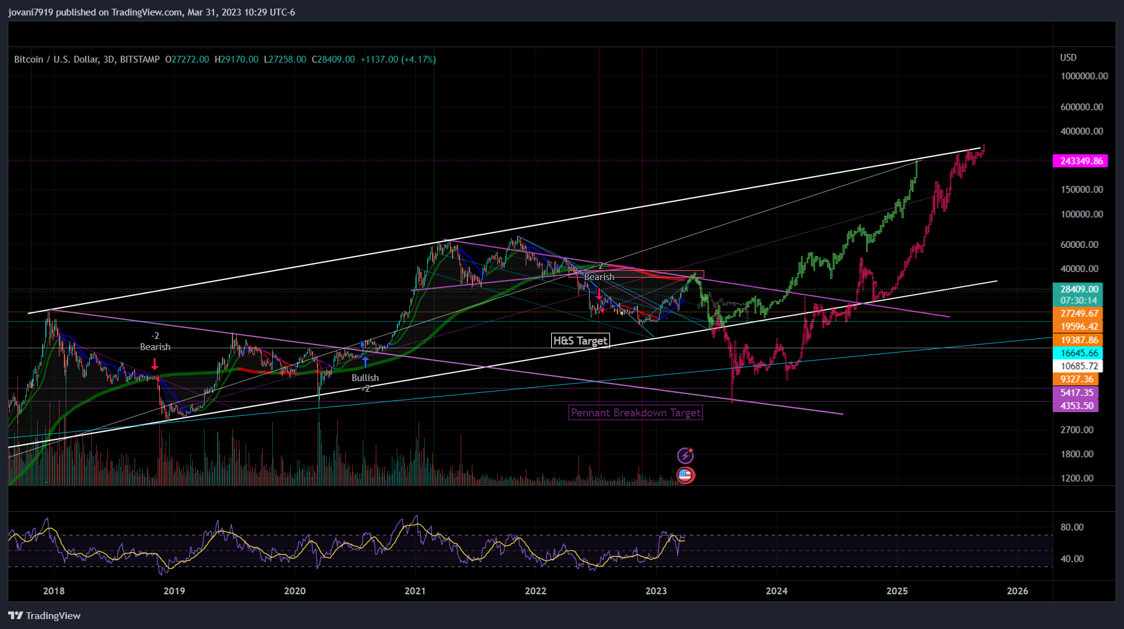Click the 2021 year label on time axis
The image size is (1124, 629).
point(415,591)
